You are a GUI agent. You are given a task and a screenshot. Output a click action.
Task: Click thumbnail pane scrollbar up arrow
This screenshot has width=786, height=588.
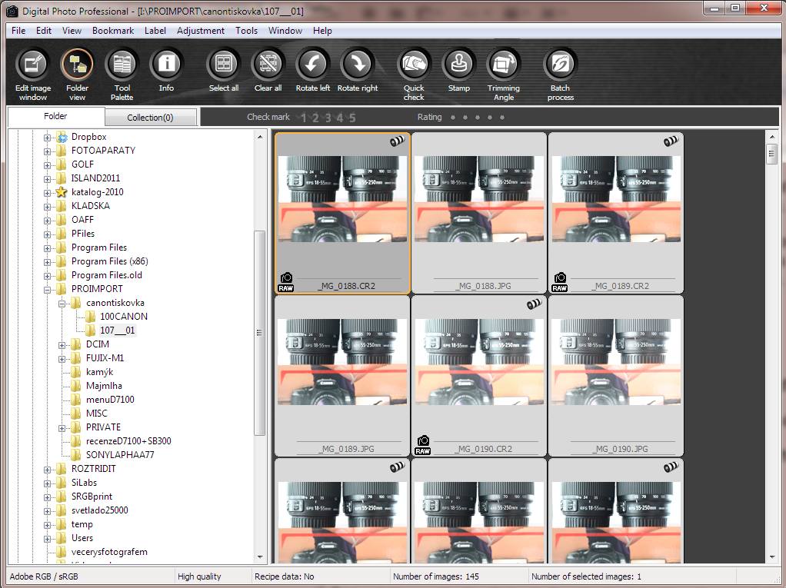coord(771,137)
